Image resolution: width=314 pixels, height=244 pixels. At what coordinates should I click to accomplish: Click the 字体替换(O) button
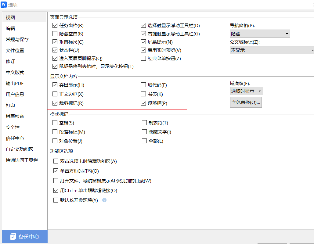[246, 102]
